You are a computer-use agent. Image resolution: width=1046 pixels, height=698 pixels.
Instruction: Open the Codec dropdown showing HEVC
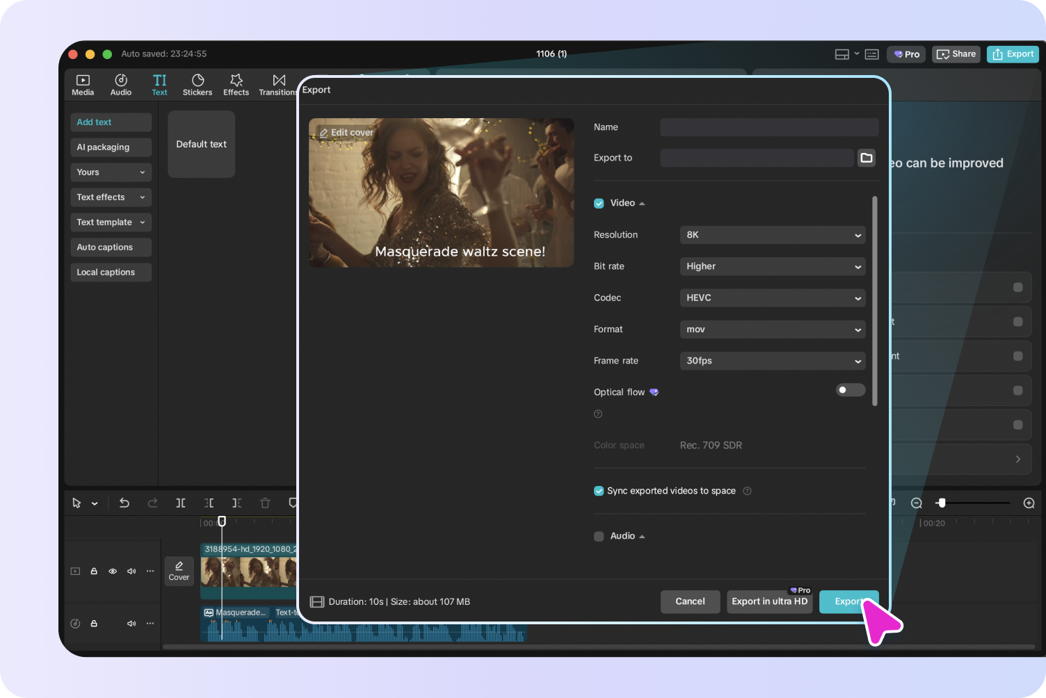tap(772, 298)
